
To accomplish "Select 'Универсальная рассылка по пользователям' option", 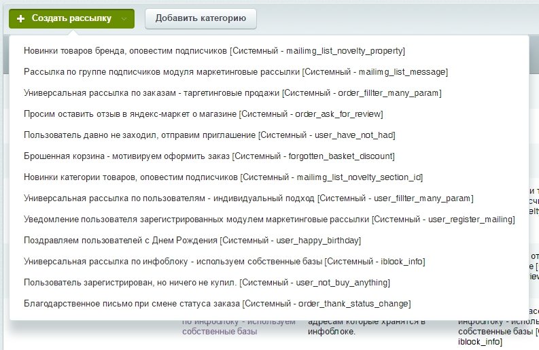I will pos(248,198).
